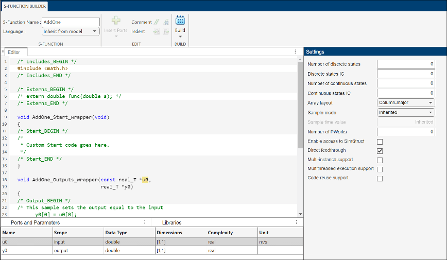
Task: Click the Number of discrete states field
Action: (406, 64)
